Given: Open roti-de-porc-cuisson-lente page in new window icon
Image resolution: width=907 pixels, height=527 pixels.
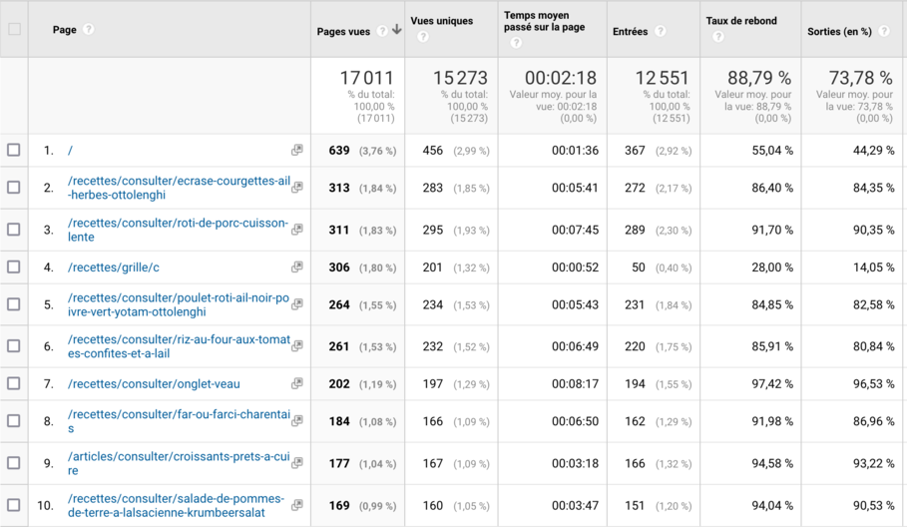Looking at the screenshot, I should [x=296, y=229].
